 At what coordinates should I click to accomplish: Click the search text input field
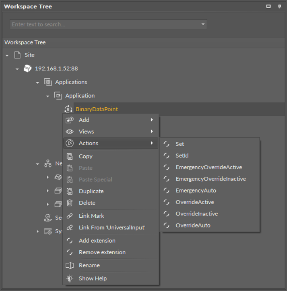coord(105,24)
